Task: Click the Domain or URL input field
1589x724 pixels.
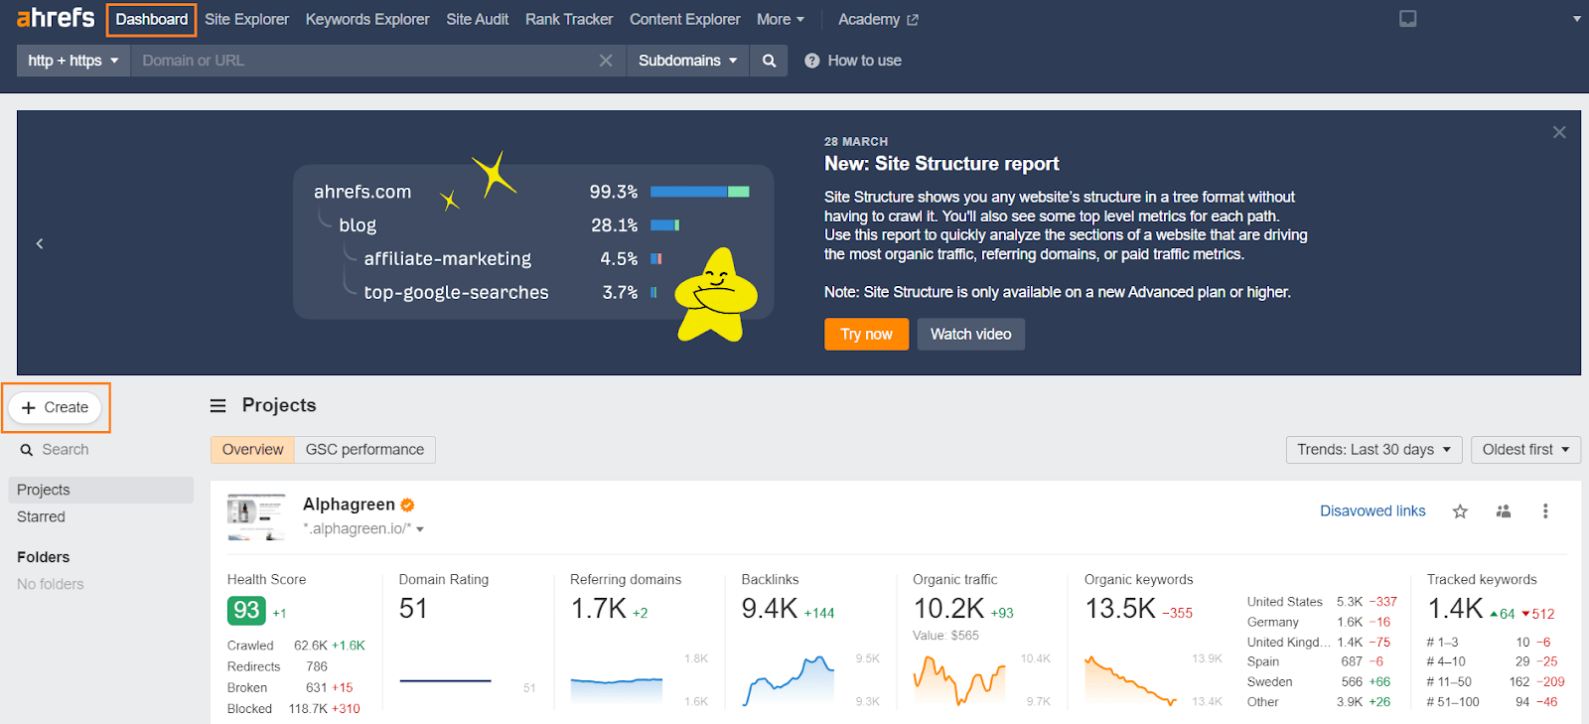Action: click(362, 61)
